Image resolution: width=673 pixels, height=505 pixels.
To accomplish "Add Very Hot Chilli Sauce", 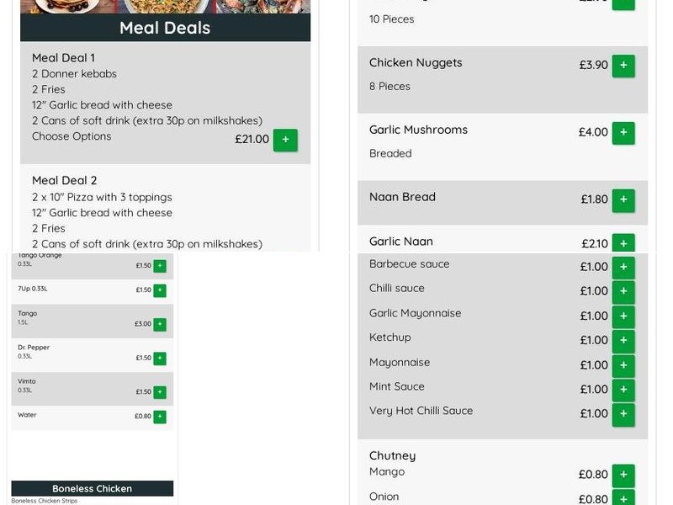I will (x=623, y=414).
